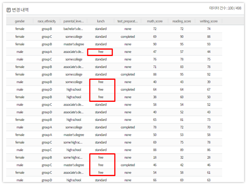This screenshot has width=247, height=185.
Task: Click the bachelor's de... cell in first row
Action: click(73, 29)
